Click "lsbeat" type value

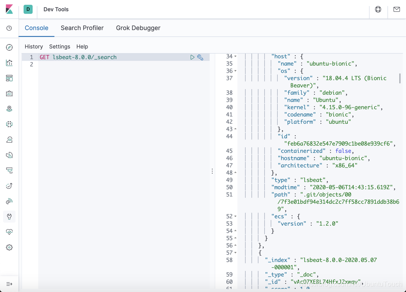point(313,180)
